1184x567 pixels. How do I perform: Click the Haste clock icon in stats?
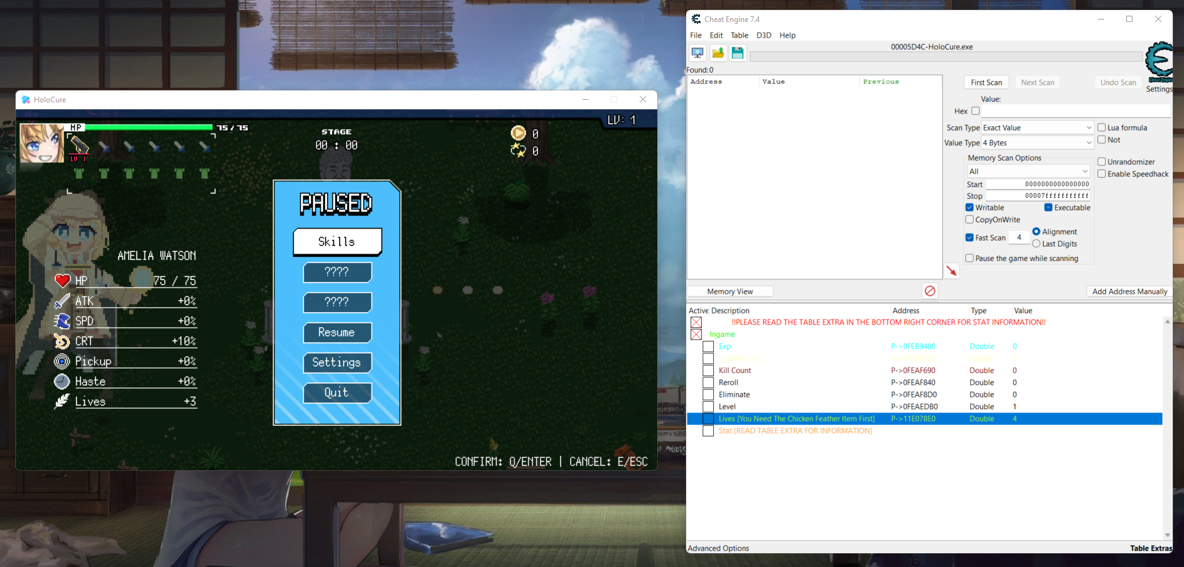62,382
